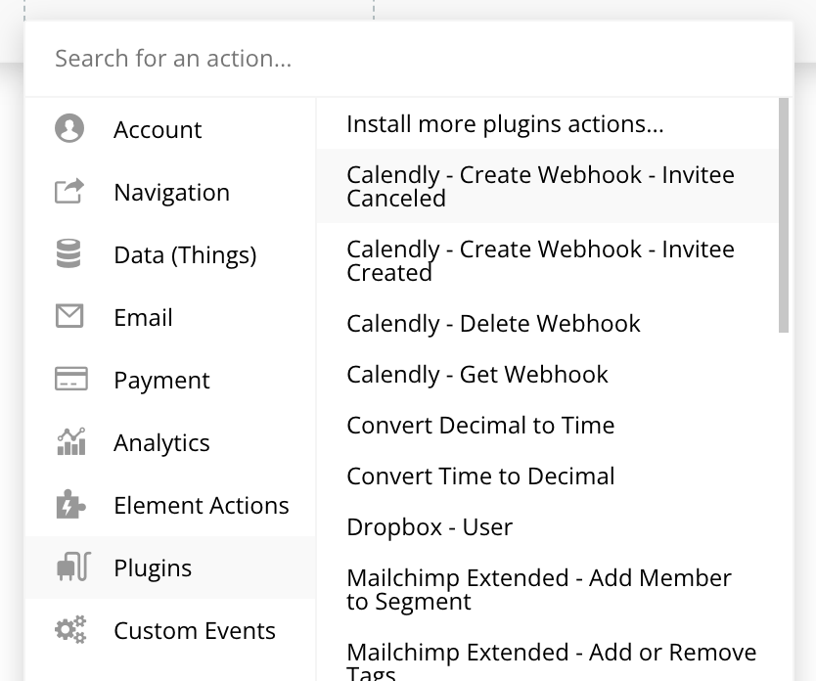Click the Plugins plug icon
This screenshot has width=816, height=681.
(73, 567)
